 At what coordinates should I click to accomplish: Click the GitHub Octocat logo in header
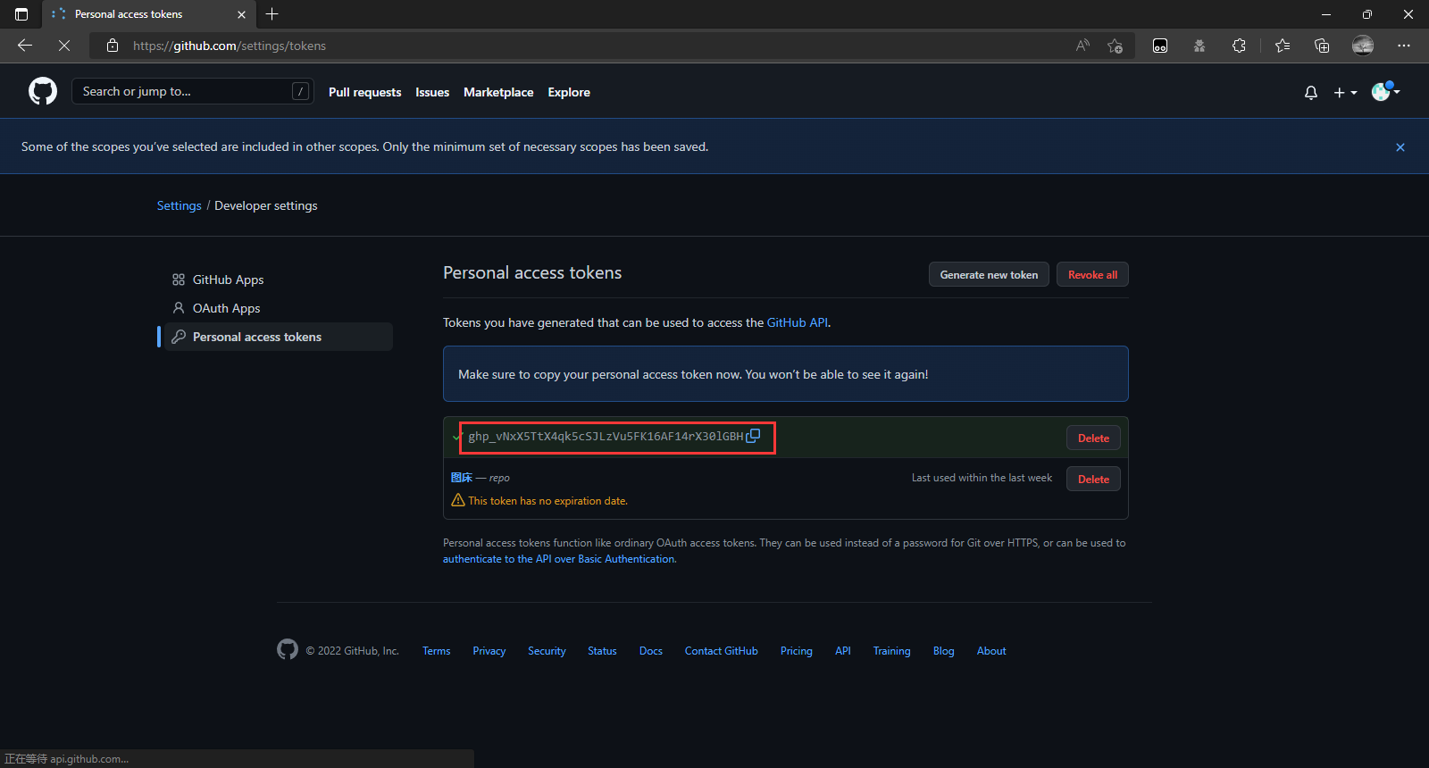[x=43, y=91]
